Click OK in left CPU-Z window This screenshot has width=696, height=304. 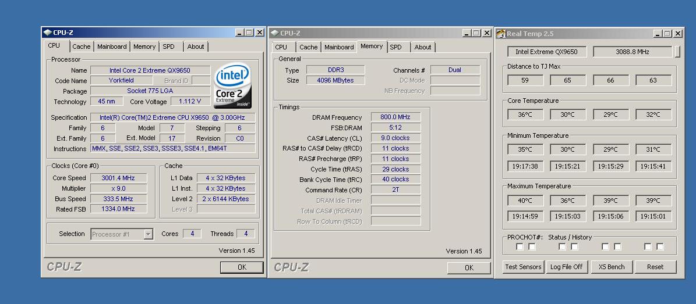(242, 267)
